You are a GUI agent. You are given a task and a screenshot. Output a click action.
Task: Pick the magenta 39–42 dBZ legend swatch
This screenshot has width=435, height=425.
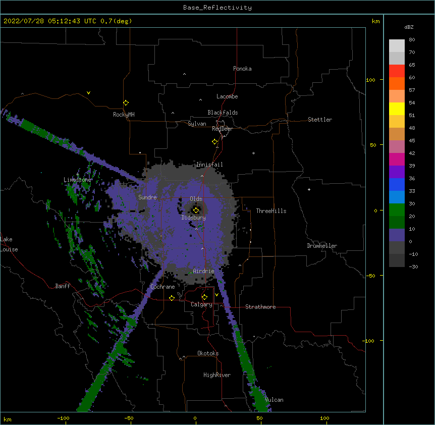pos(397,159)
